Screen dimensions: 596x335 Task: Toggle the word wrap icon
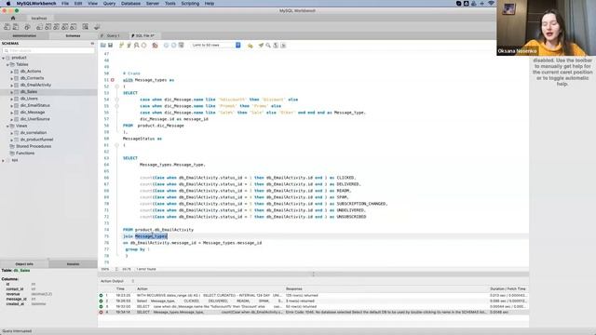(283, 46)
